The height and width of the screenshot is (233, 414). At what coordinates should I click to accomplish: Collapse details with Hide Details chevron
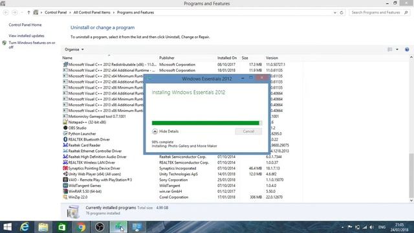(155, 131)
